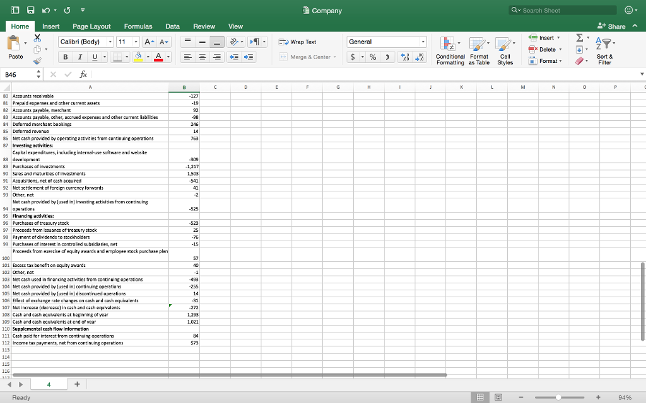Expand the formula bar
646x403 pixels.
(x=642, y=74)
